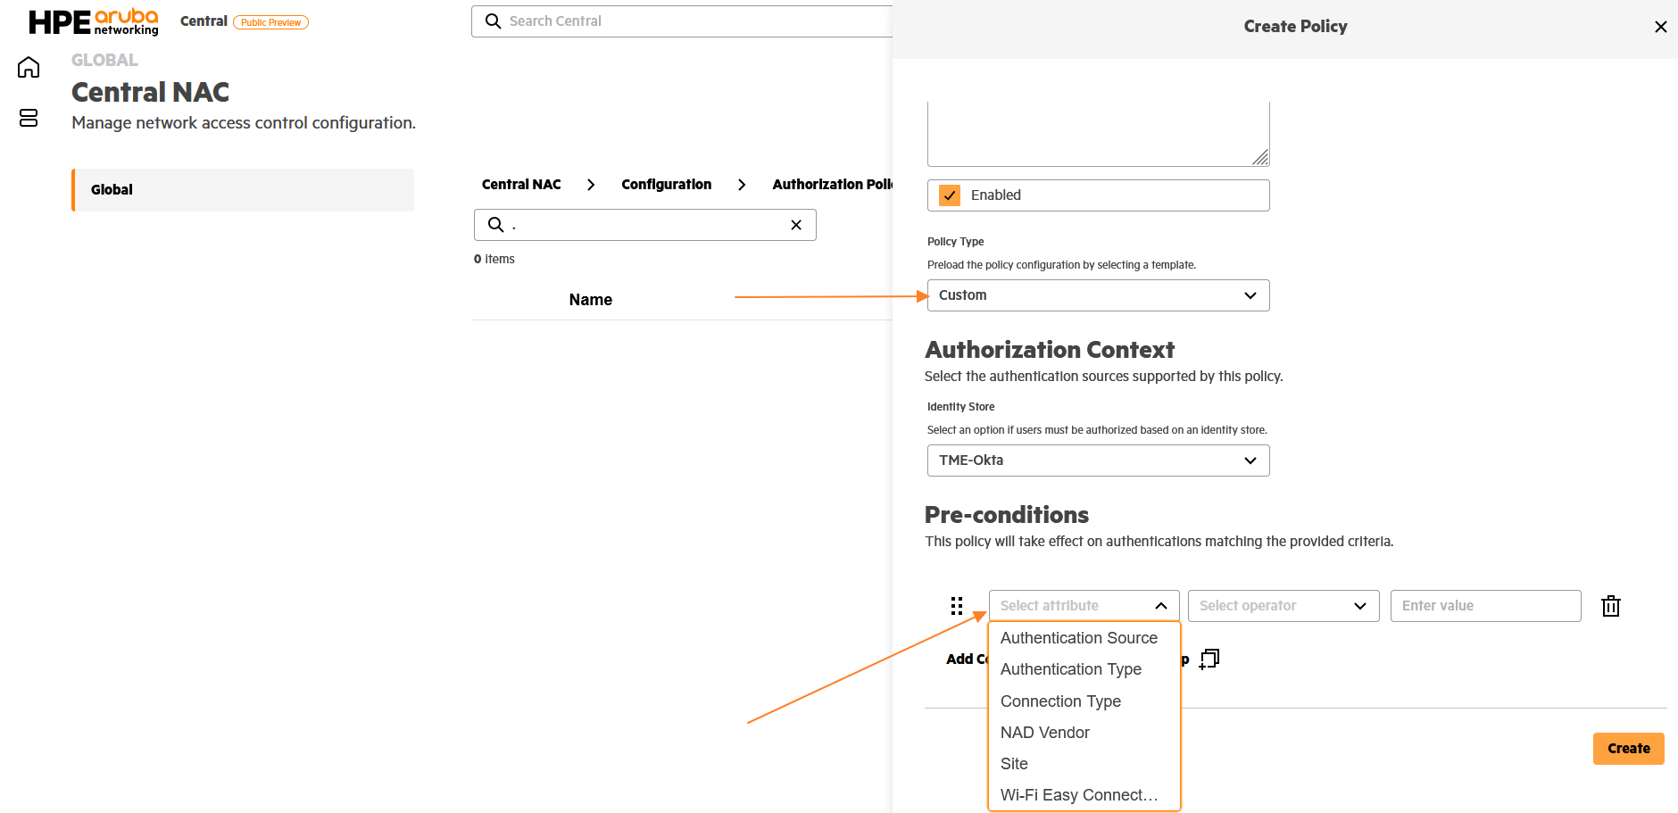Click the add condition group icon
1678x813 pixels.
coord(1209,660)
